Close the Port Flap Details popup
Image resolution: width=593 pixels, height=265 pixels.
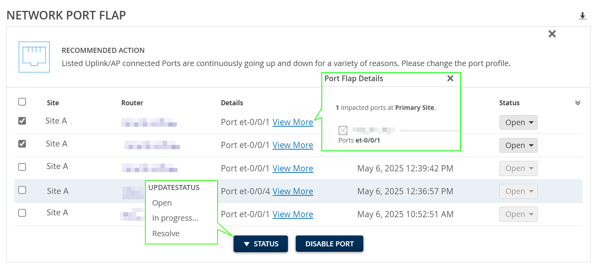click(x=450, y=78)
